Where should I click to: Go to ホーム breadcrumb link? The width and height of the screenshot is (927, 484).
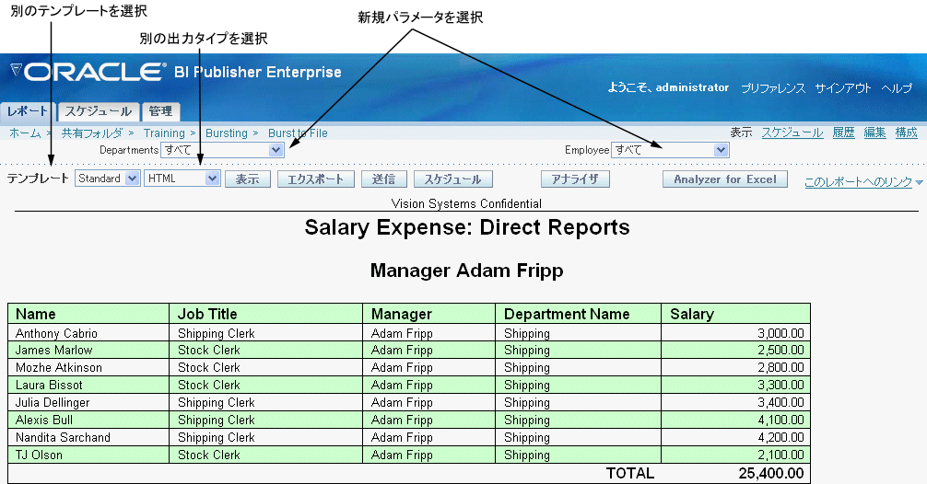(25, 133)
